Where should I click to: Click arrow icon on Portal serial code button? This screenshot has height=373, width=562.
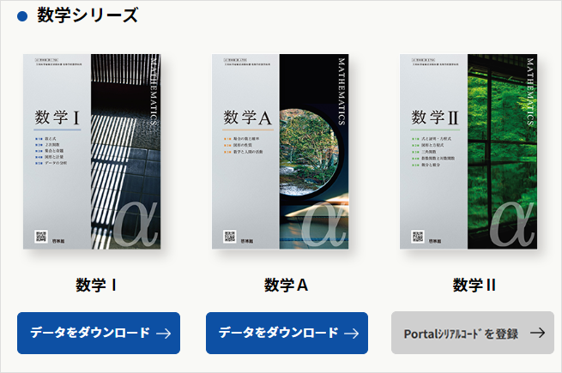coord(538,333)
